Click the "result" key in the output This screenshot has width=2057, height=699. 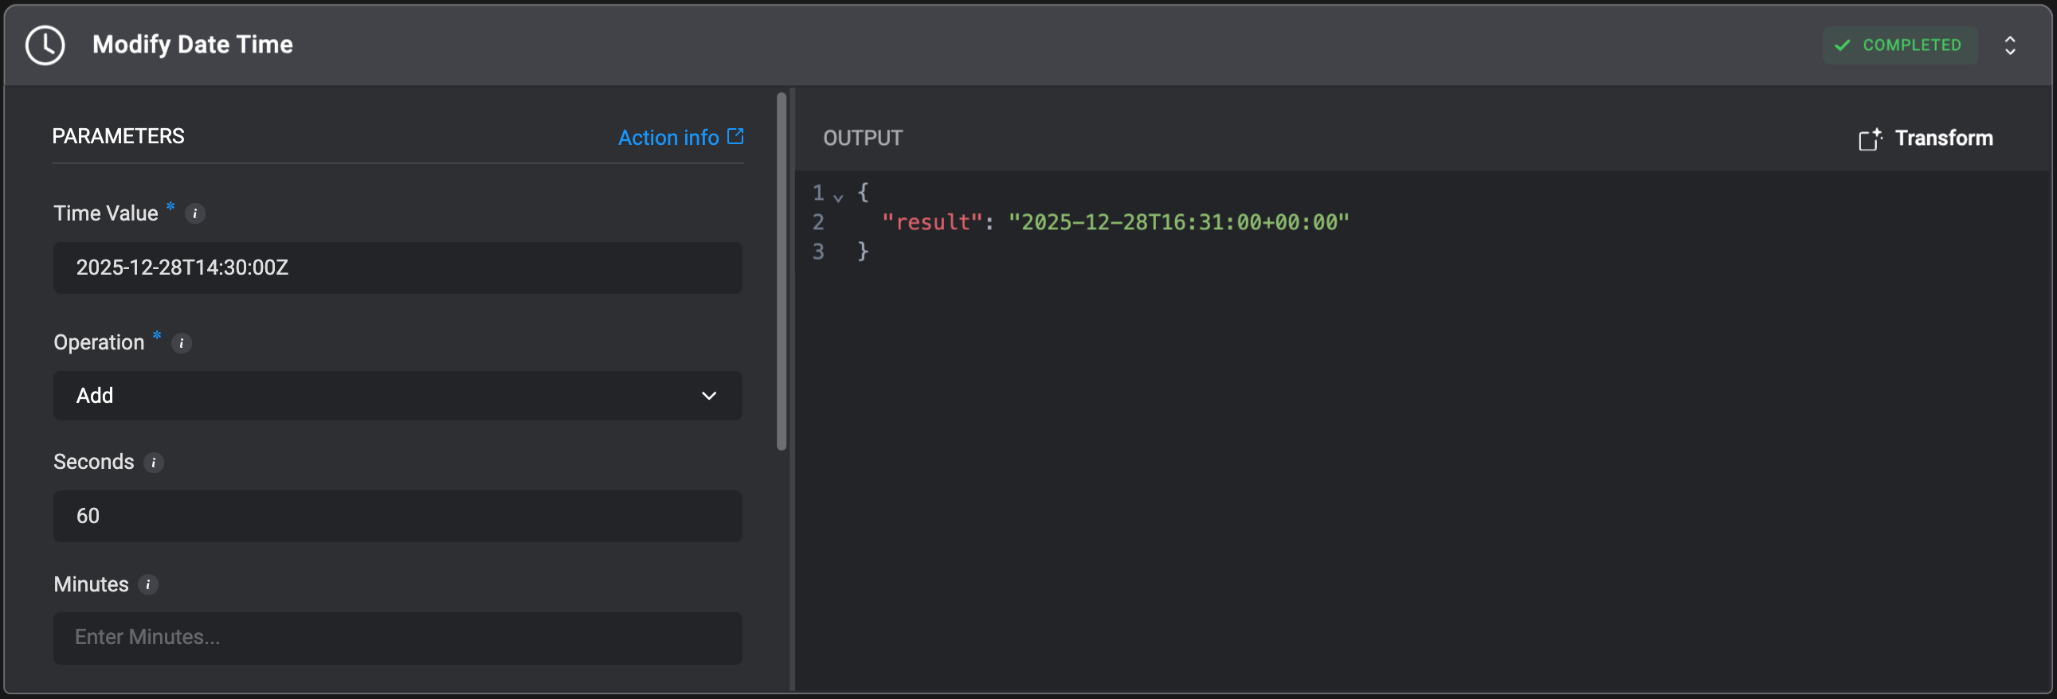(932, 222)
